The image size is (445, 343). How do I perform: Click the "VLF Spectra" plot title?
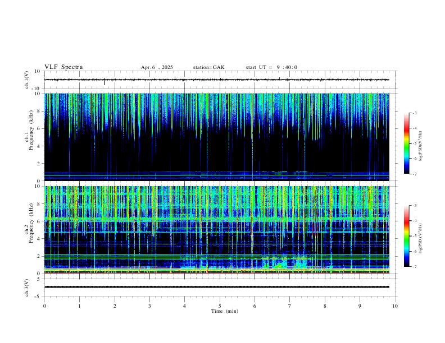point(63,67)
